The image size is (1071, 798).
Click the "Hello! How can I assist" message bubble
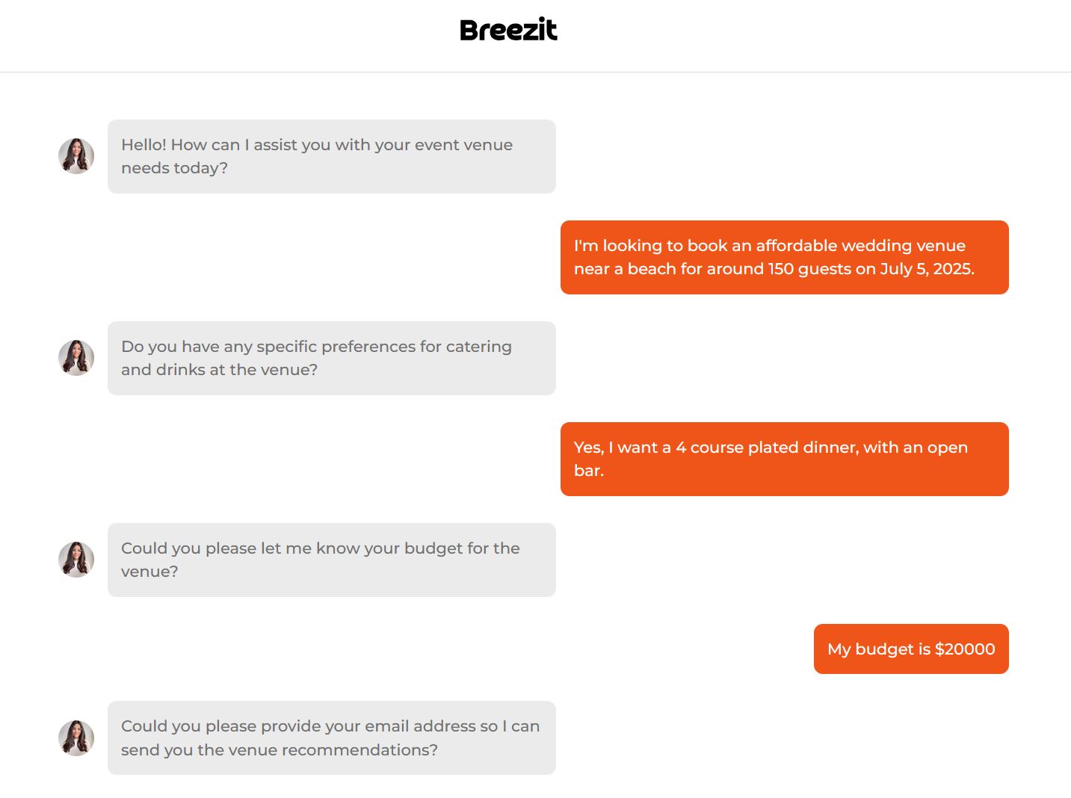pos(331,156)
